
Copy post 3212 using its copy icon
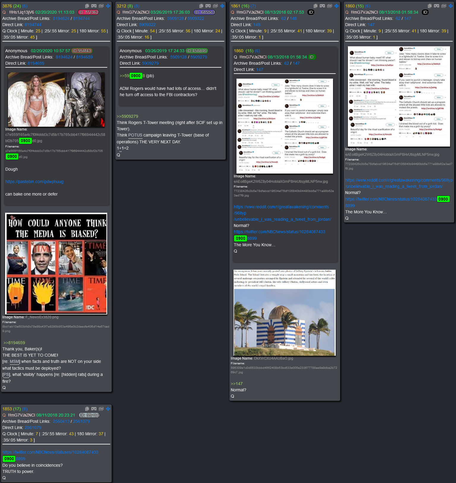201,6
